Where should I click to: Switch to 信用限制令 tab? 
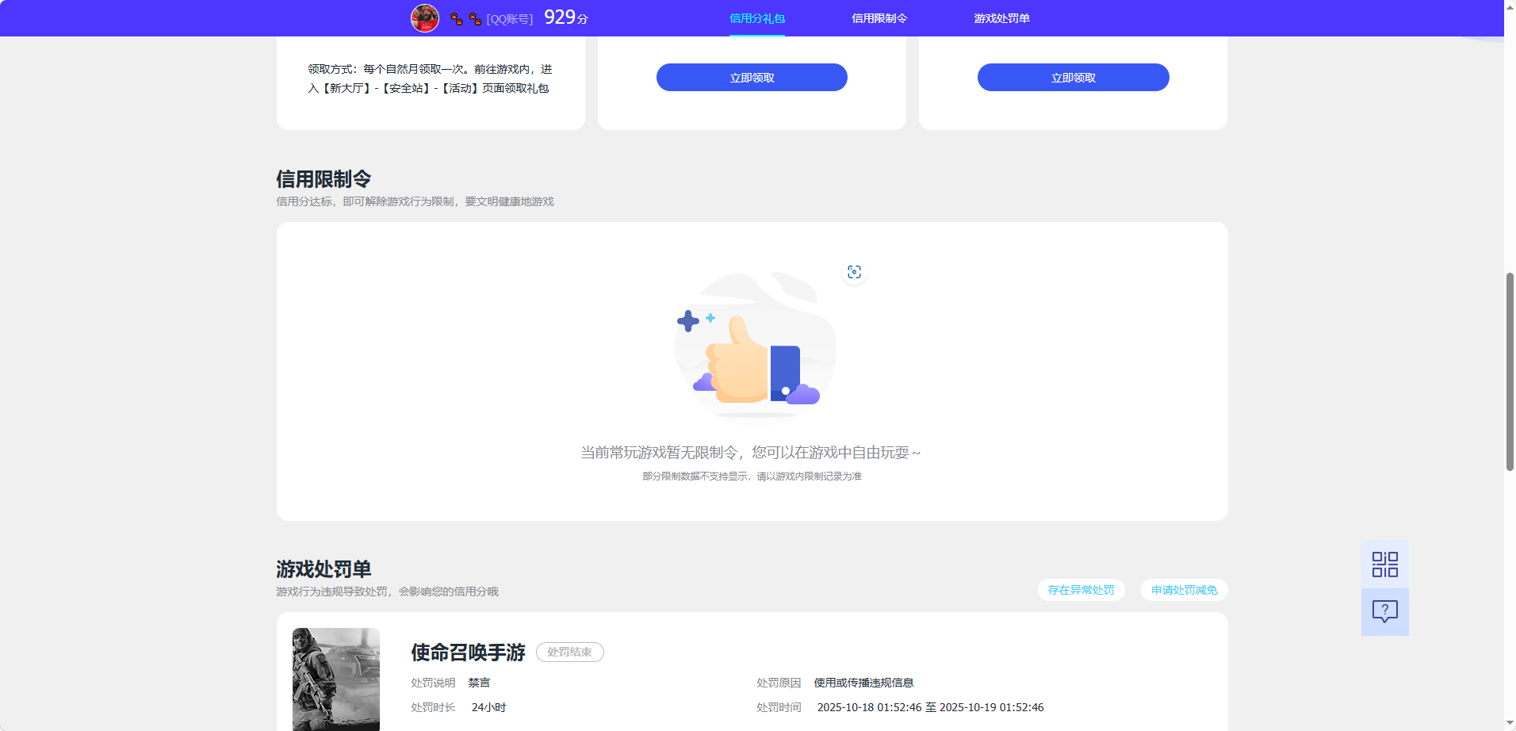tap(879, 18)
